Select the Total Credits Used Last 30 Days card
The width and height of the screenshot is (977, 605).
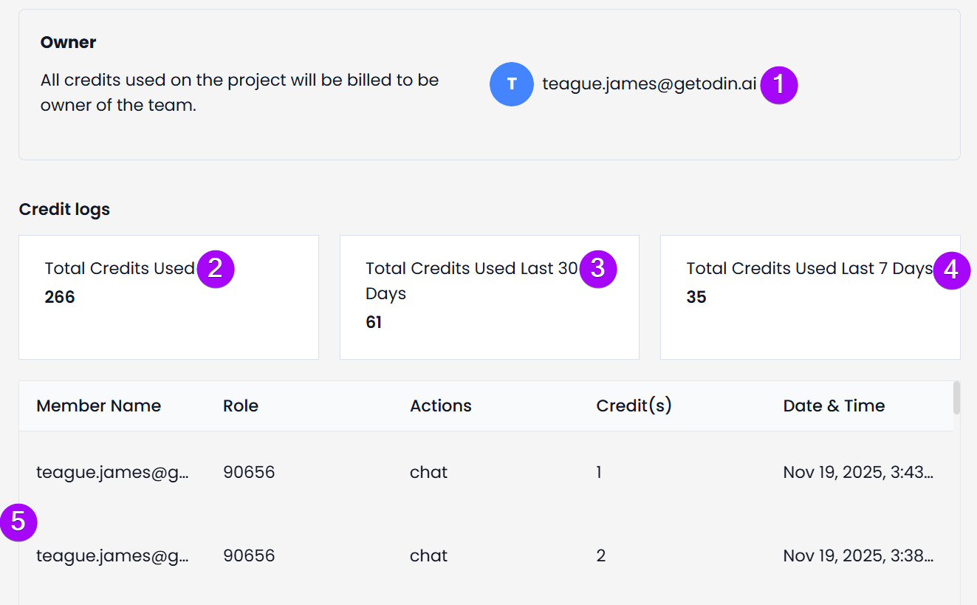click(489, 297)
